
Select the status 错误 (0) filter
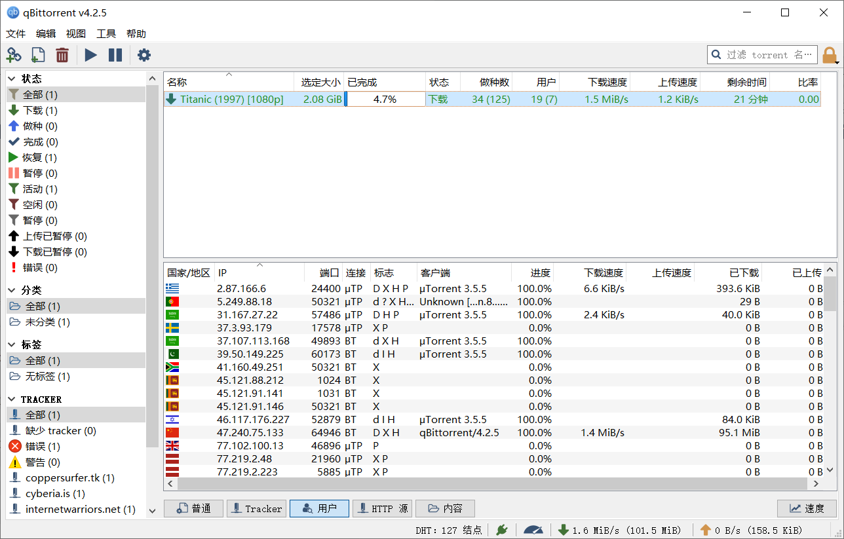(76, 268)
